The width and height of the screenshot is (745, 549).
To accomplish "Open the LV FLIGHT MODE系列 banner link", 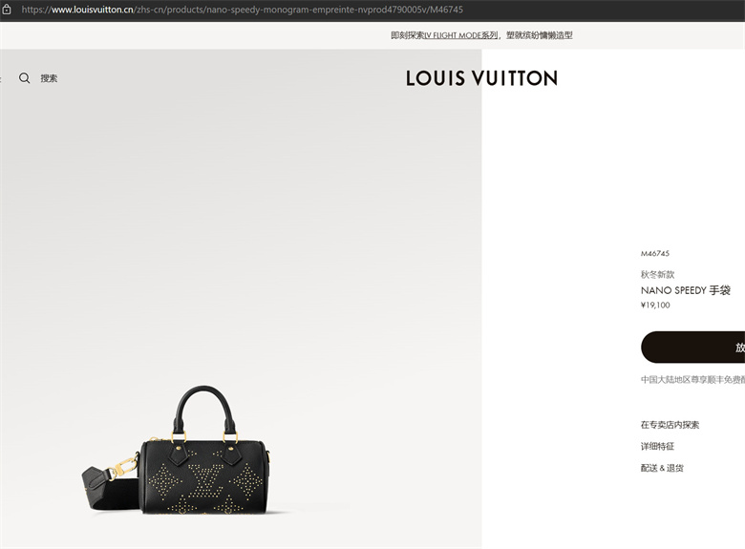I will (461, 35).
